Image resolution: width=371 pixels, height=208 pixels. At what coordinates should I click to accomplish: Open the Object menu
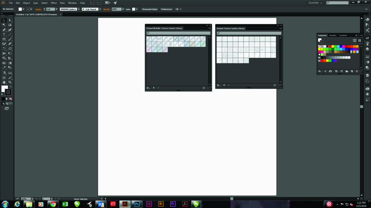(26, 3)
